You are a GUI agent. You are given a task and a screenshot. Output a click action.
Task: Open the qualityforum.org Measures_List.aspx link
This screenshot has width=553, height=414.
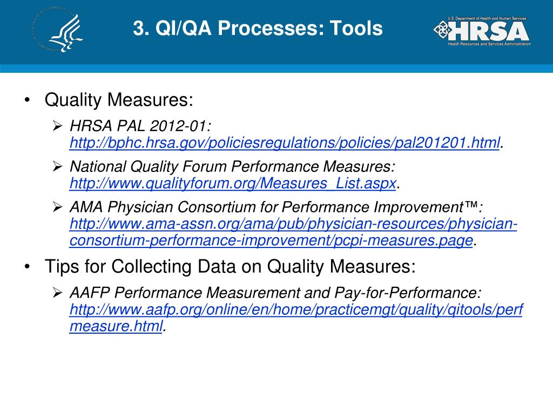[233, 184]
